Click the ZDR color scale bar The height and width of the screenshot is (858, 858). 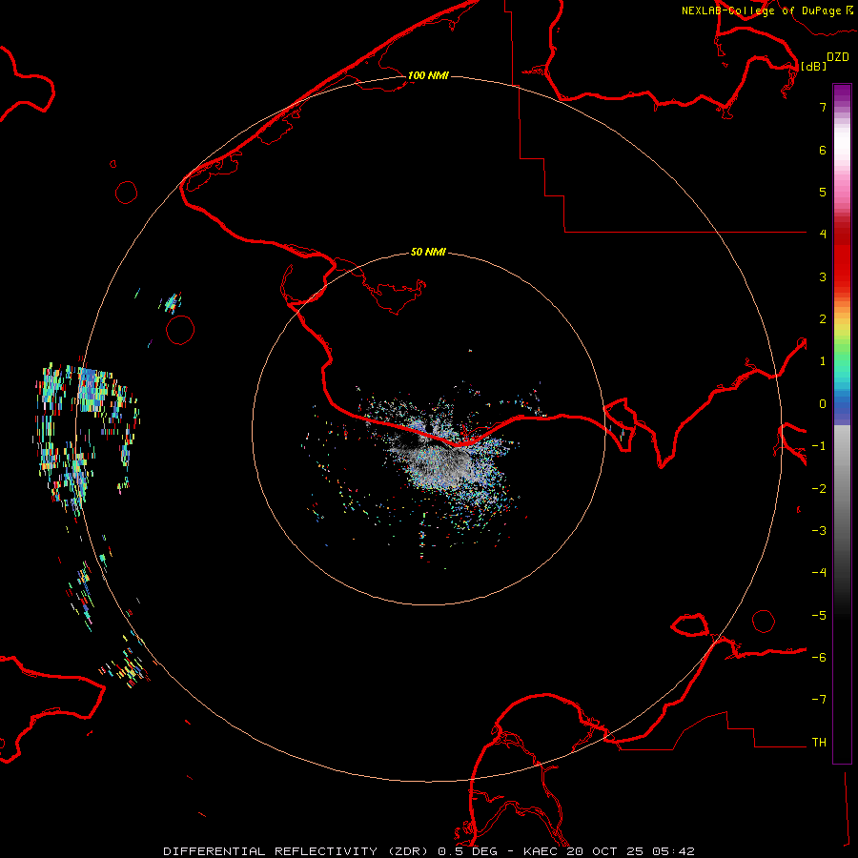842,423
